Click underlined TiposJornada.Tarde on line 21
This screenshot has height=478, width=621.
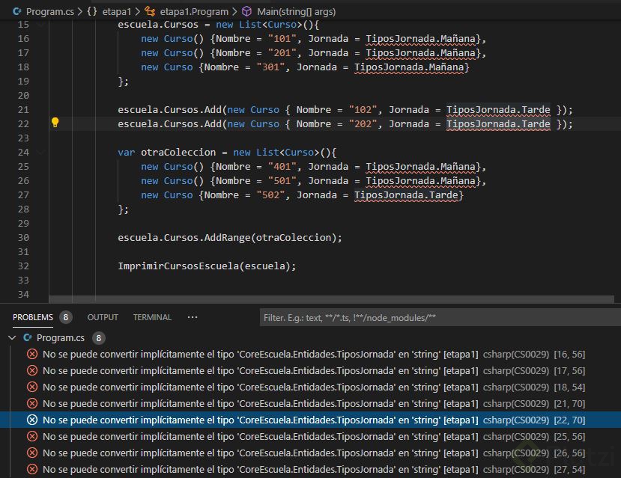[498, 109]
